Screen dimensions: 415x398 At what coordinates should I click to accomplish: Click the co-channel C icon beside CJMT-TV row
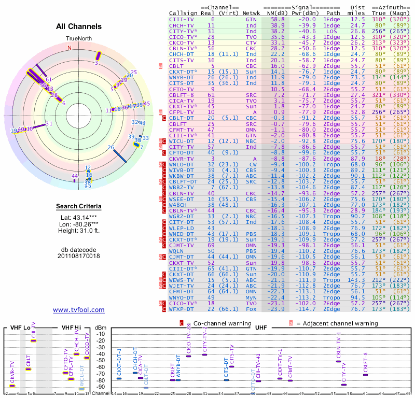tap(164, 246)
